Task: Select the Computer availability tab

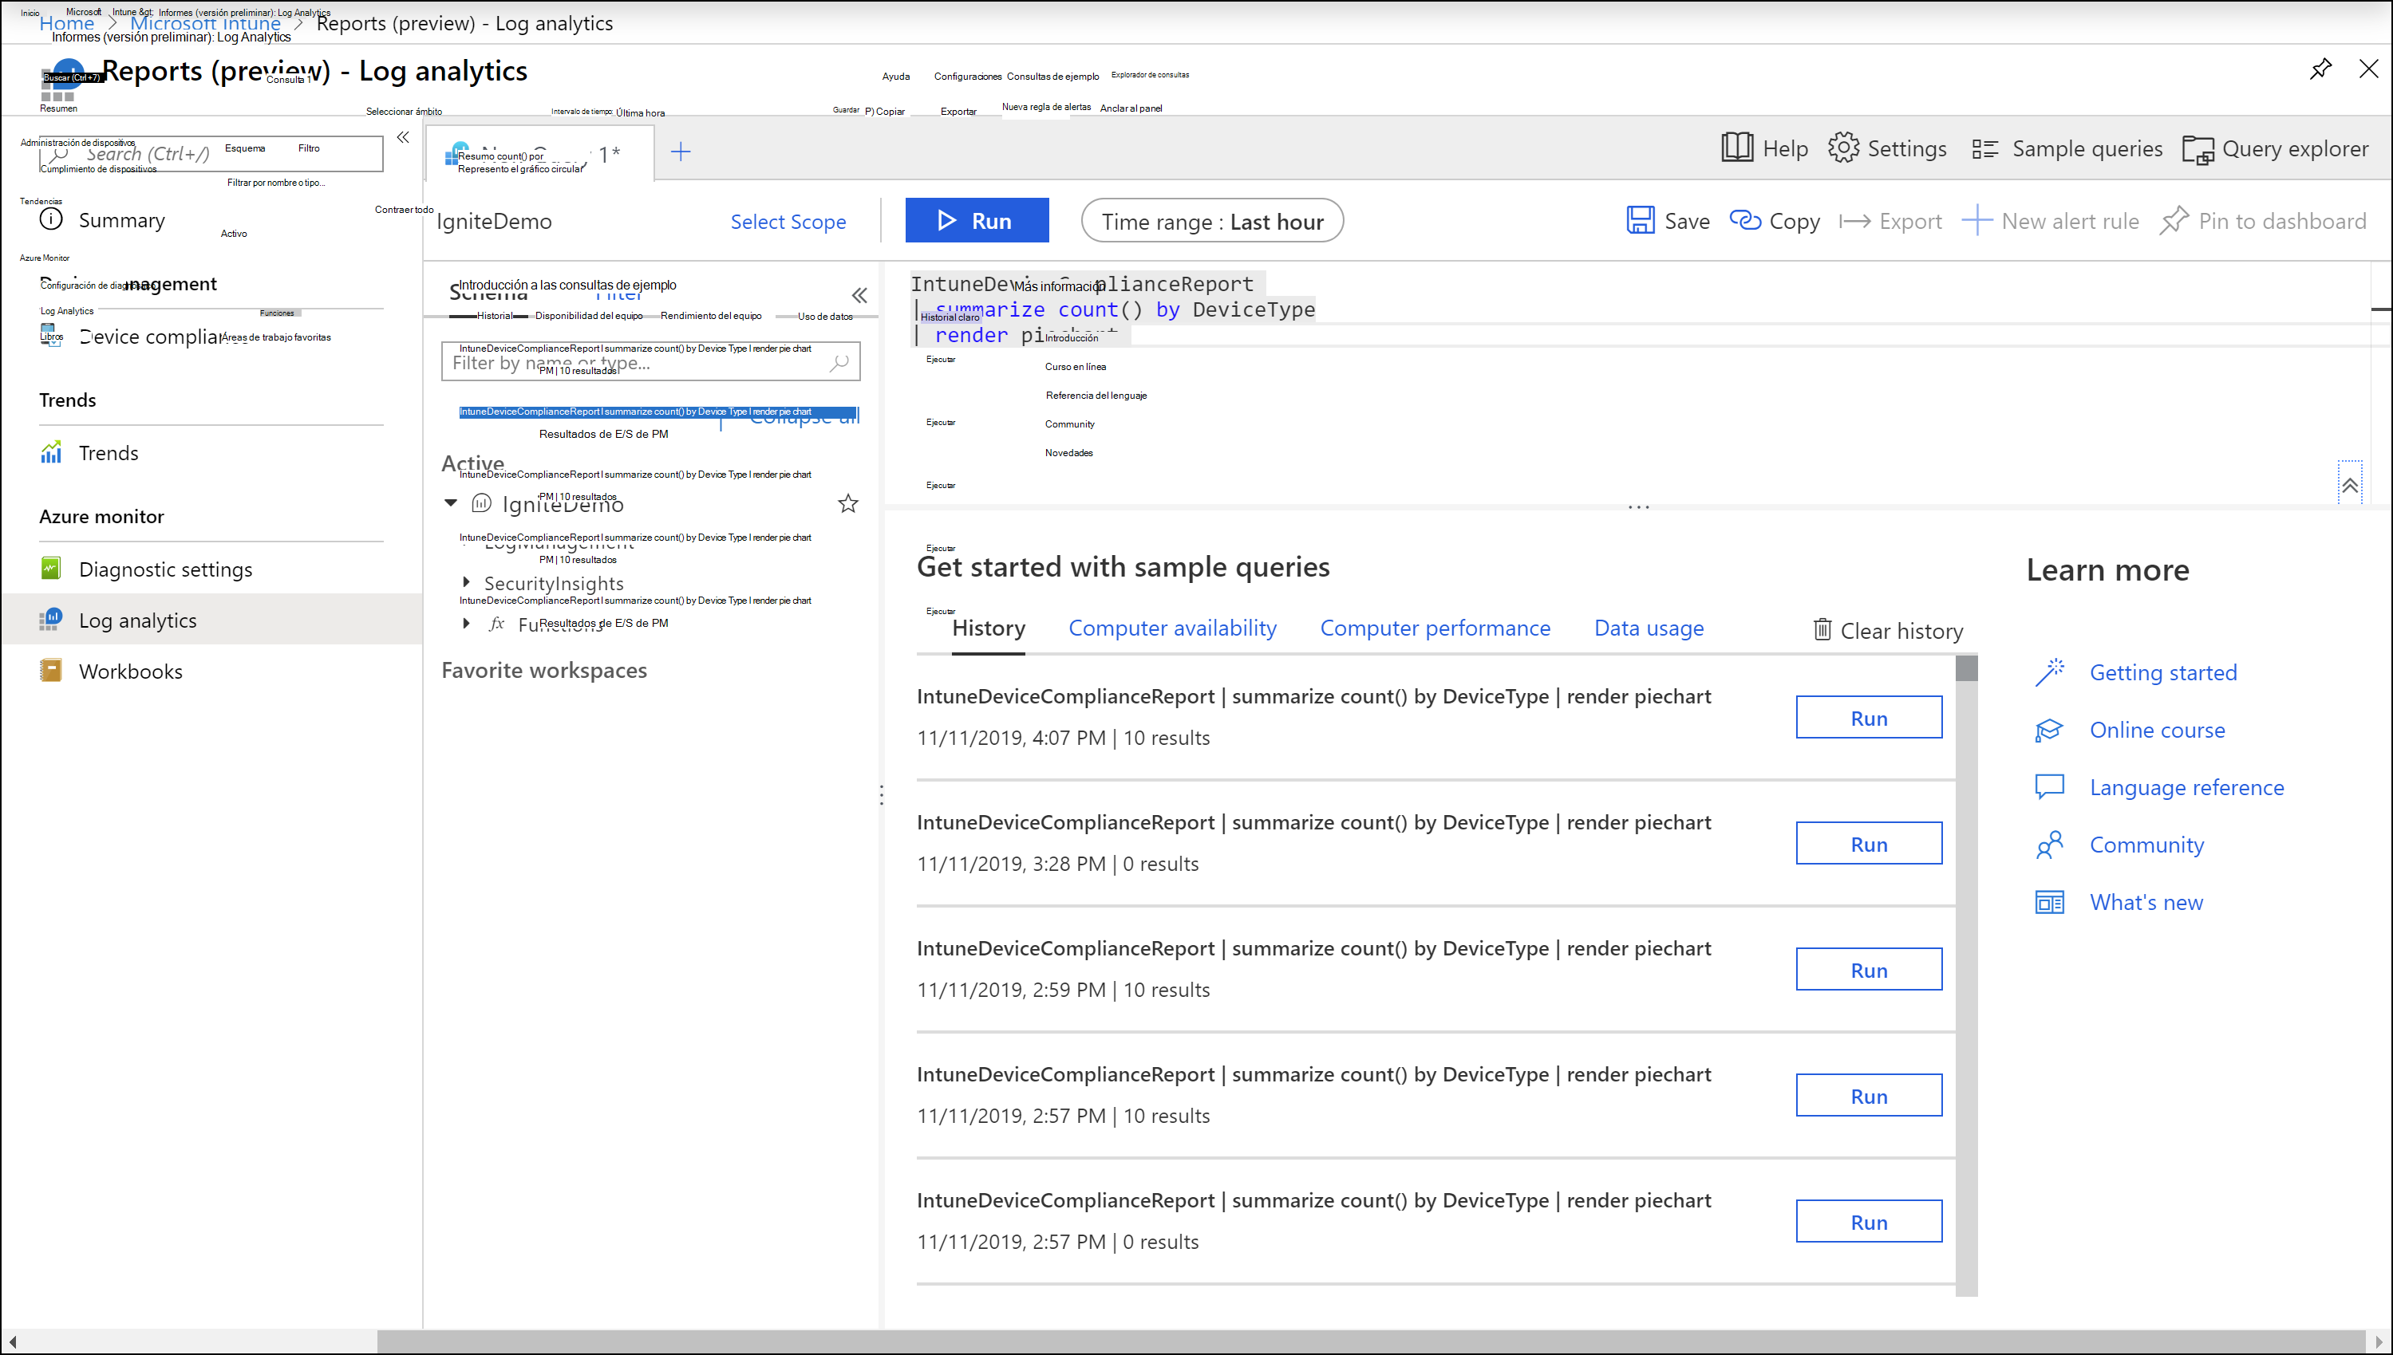Action: (x=1172, y=628)
